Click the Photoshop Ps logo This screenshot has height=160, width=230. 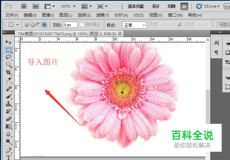(9, 6)
